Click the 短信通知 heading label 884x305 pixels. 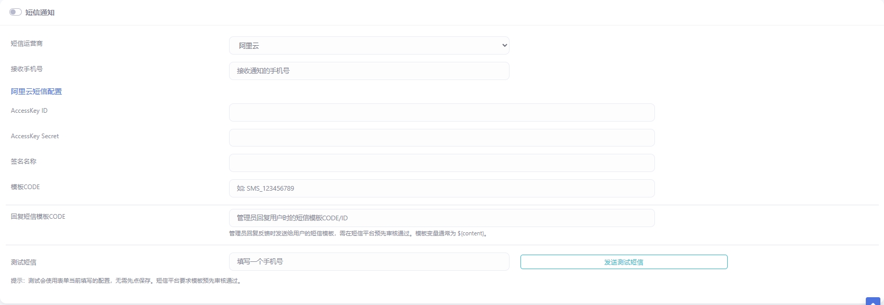click(x=40, y=12)
